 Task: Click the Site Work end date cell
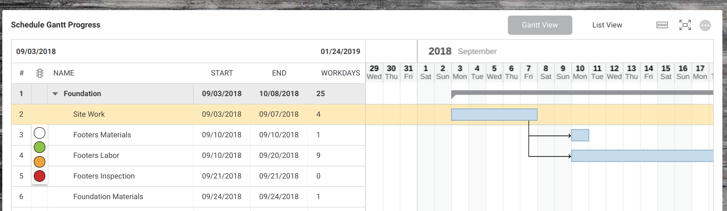pos(279,114)
